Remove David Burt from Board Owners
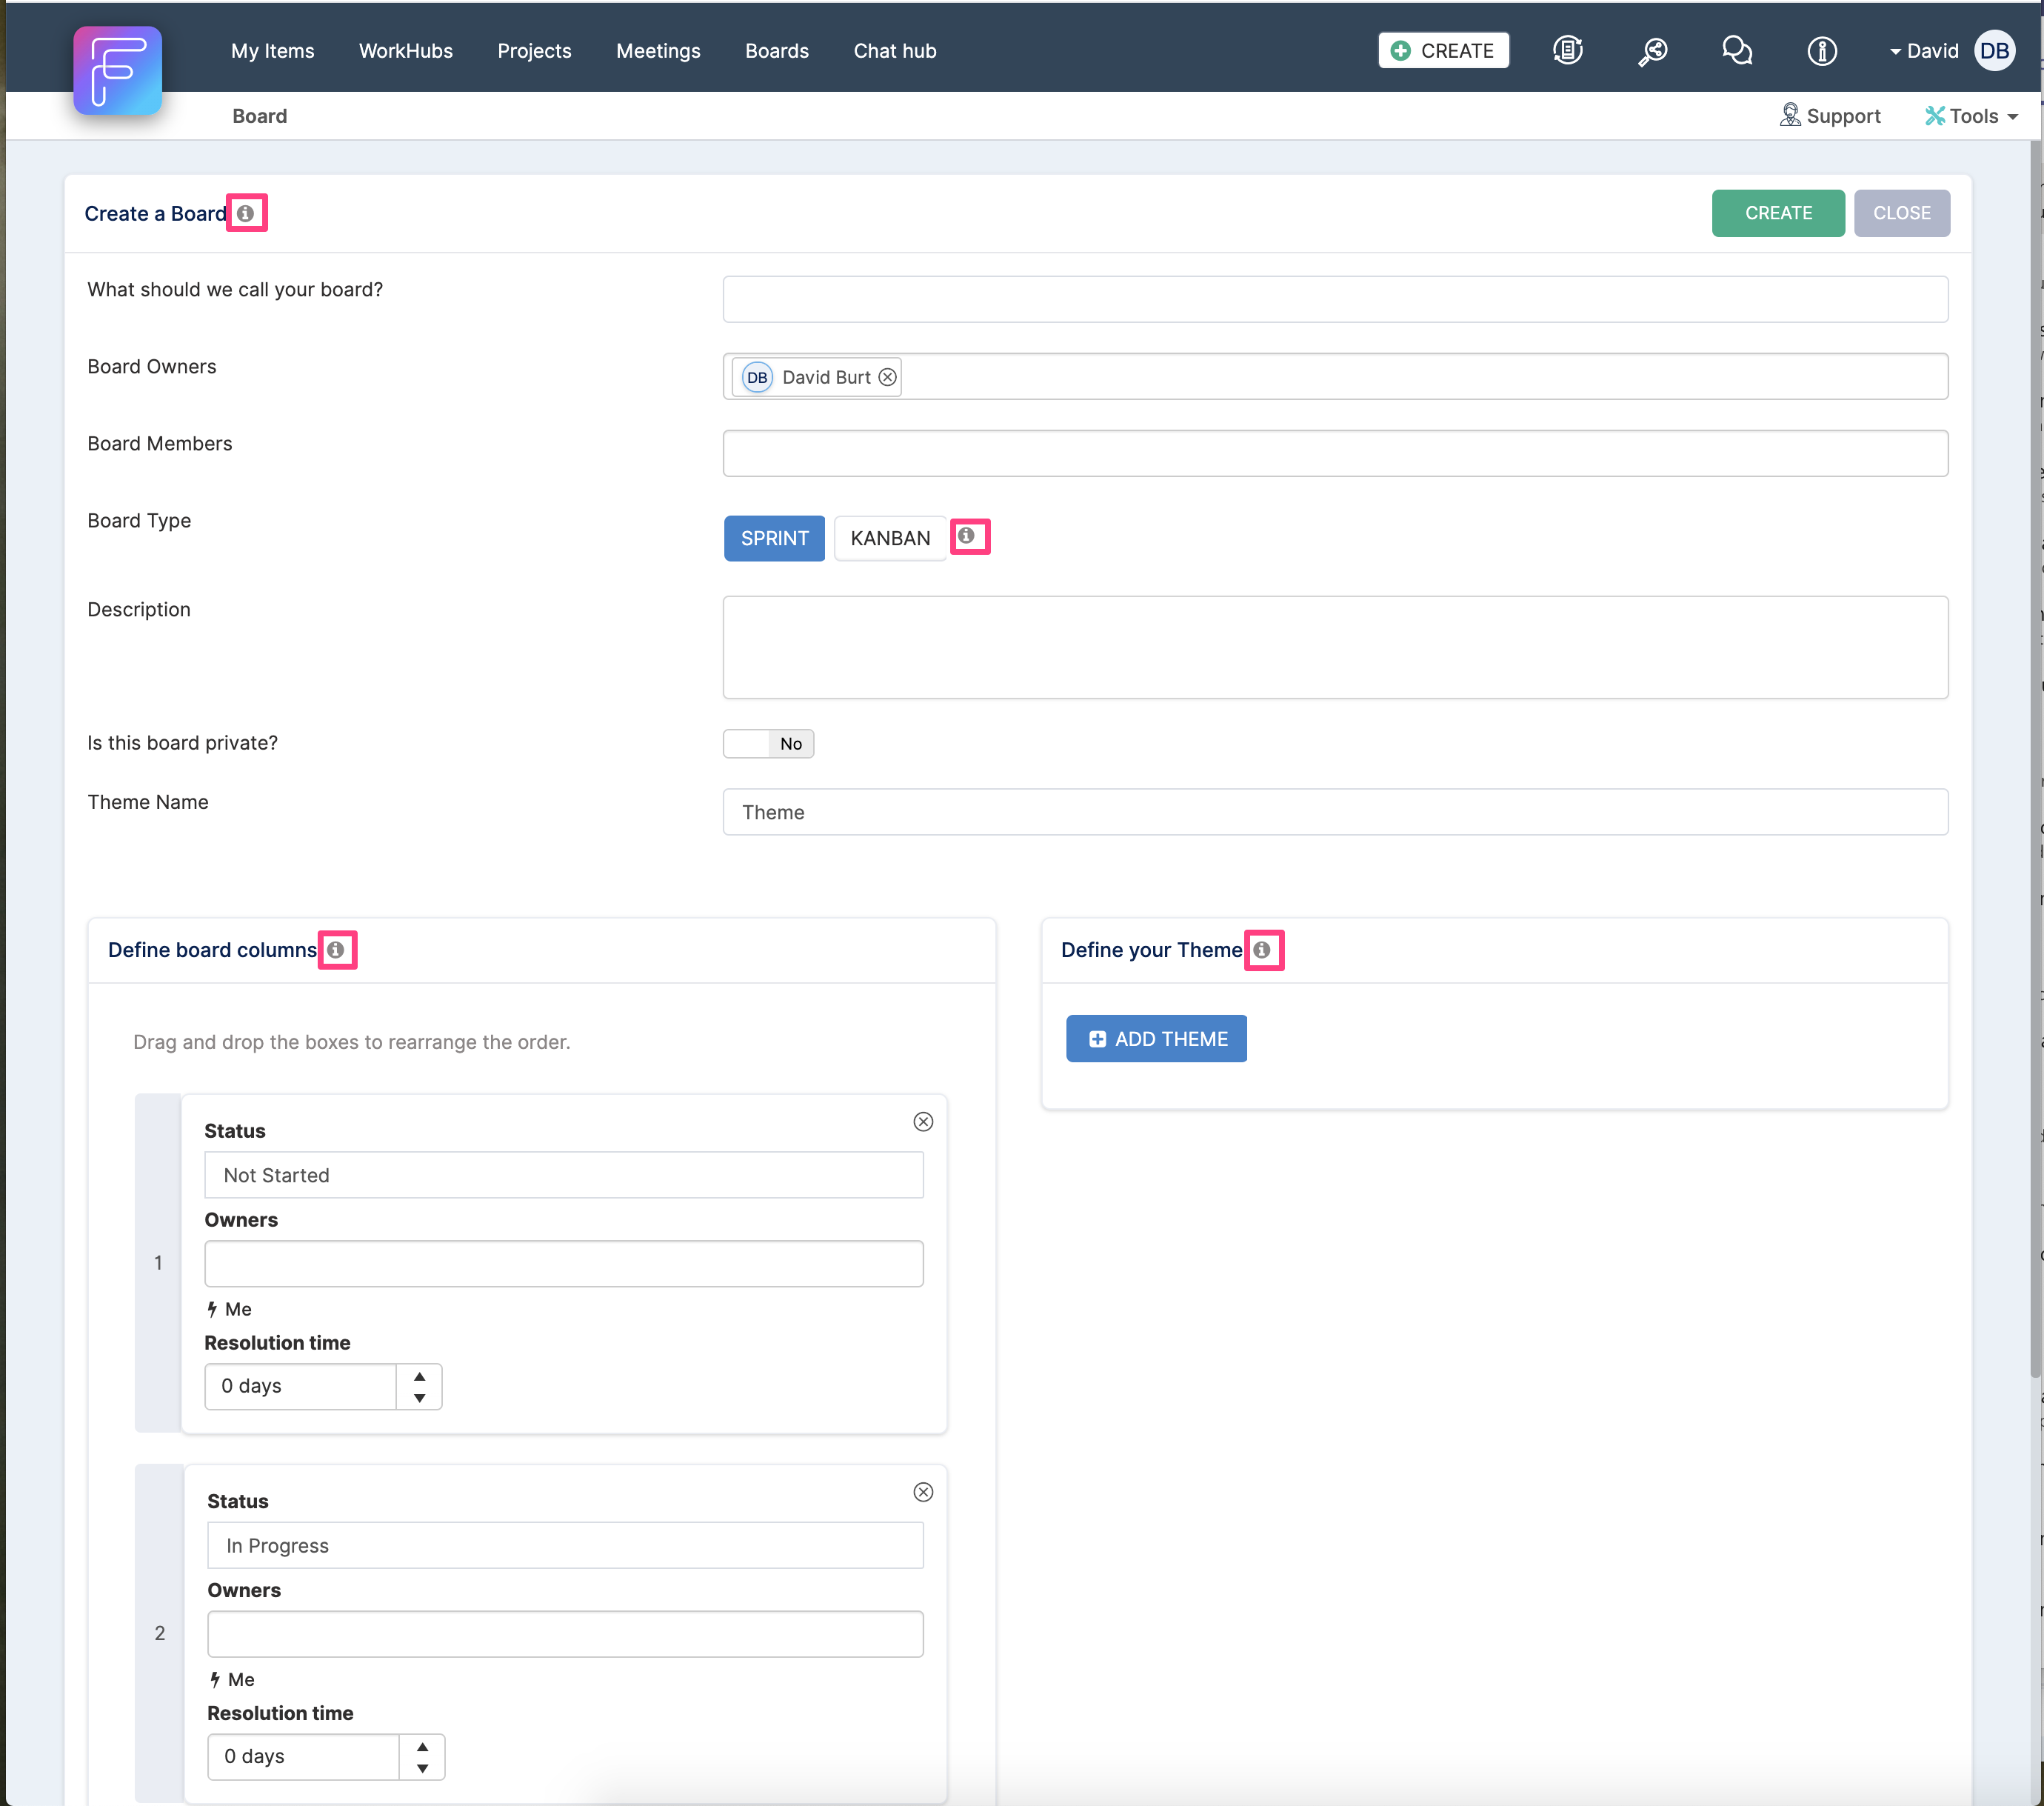This screenshot has width=2044, height=1806. [887, 377]
